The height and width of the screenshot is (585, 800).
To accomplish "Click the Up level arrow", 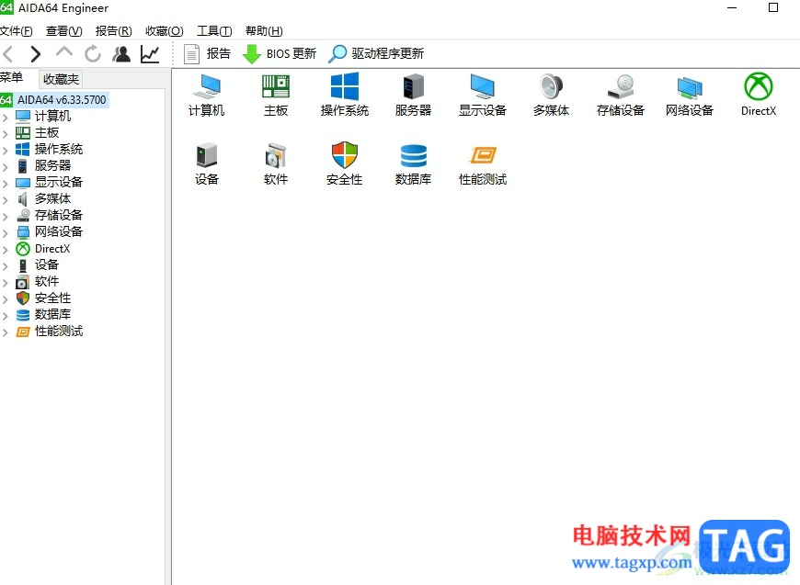I will [64, 52].
